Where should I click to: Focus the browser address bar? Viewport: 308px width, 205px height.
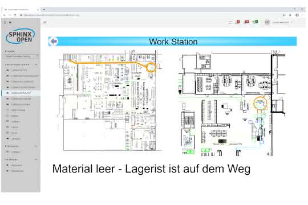tap(149, 15)
